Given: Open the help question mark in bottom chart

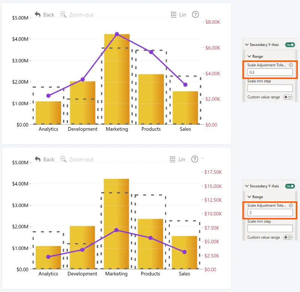Looking at the screenshot, I should point(195,159).
